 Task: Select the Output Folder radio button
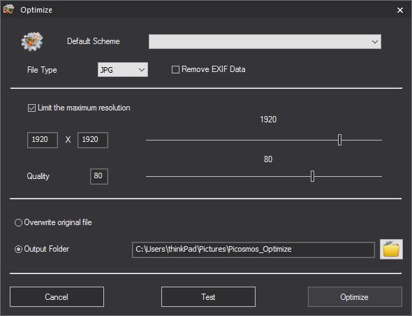(18, 249)
